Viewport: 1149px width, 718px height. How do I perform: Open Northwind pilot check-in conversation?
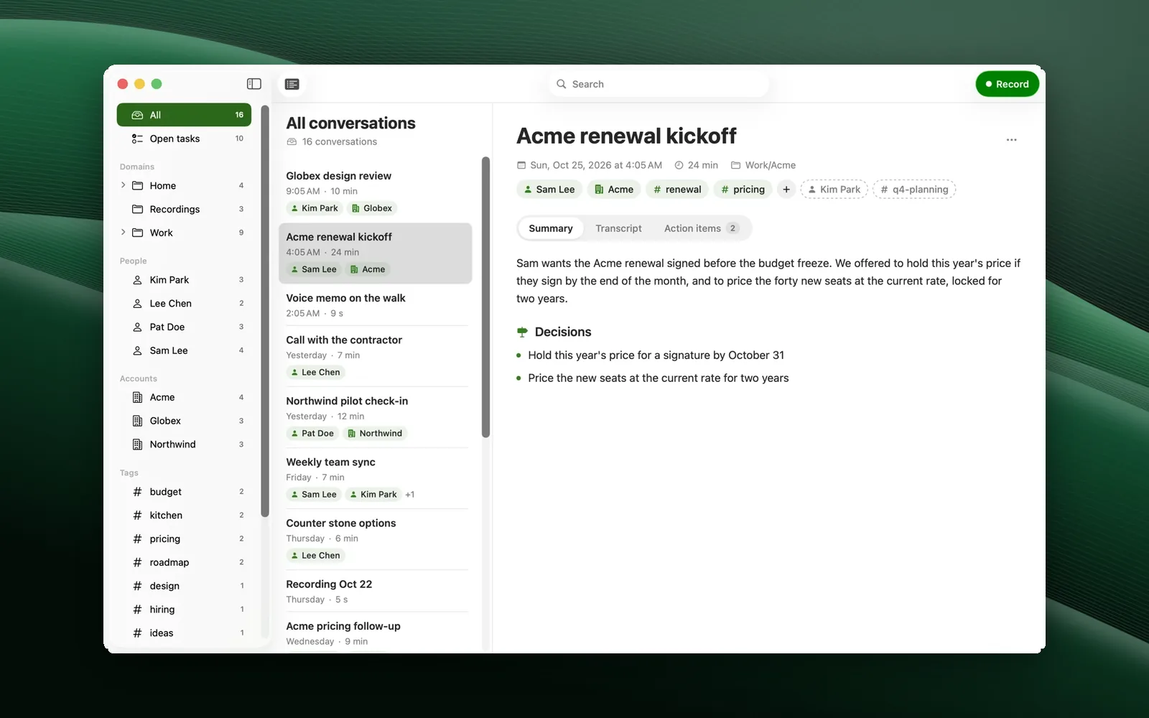coord(375,416)
